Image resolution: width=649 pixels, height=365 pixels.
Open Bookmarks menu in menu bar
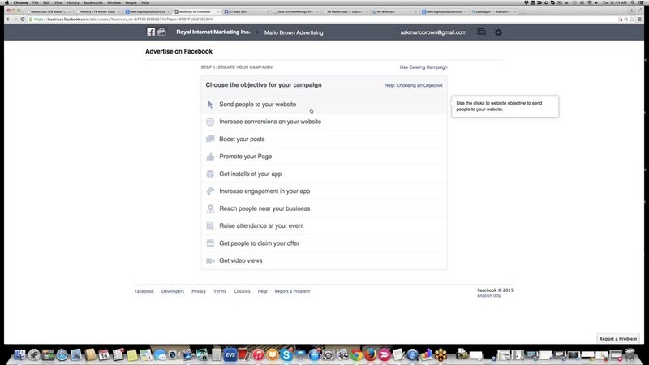point(93,2)
